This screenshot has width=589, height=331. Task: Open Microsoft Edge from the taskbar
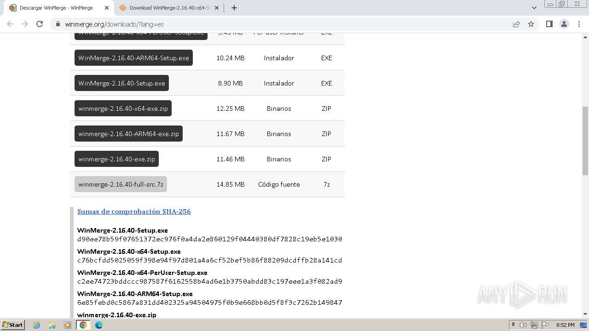[x=99, y=325]
